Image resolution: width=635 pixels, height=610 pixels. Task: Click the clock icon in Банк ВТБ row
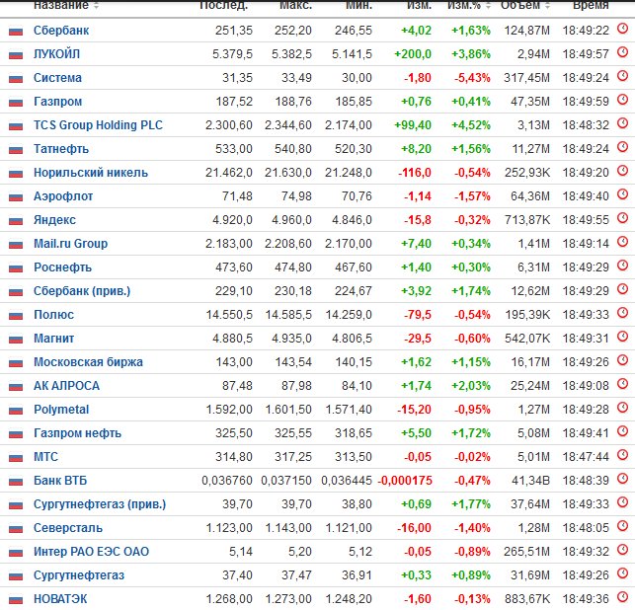(x=622, y=479)
